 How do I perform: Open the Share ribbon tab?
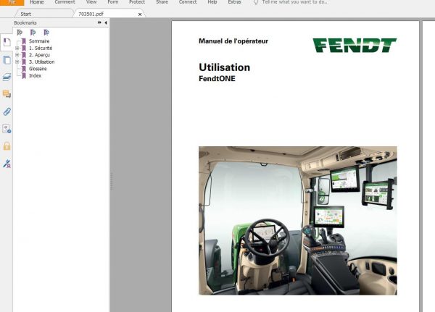(162, 2)
